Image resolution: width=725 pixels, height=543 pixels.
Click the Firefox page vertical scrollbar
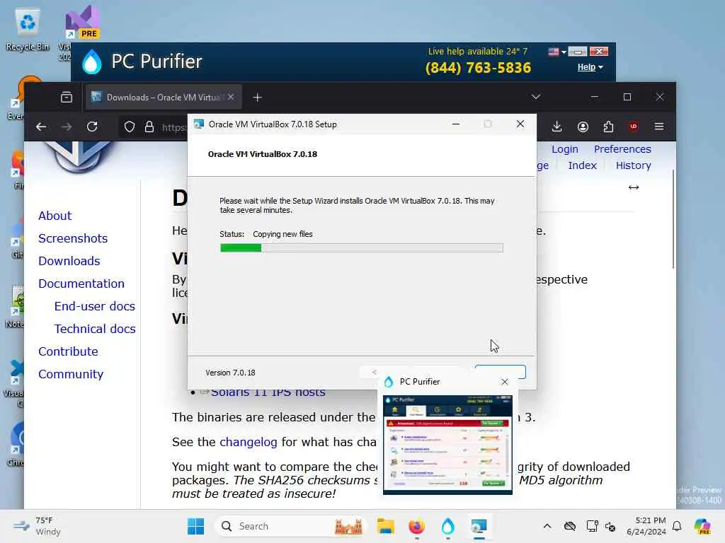[673, 219]
